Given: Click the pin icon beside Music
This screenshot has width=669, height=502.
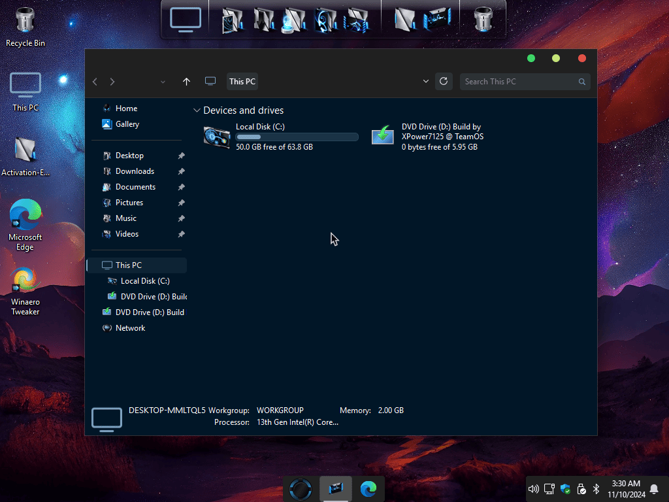Looking at the screenshot, I should click(182, 218).
